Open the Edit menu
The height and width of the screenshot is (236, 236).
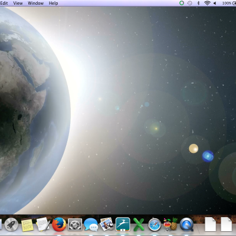click(x=4, y=3)
